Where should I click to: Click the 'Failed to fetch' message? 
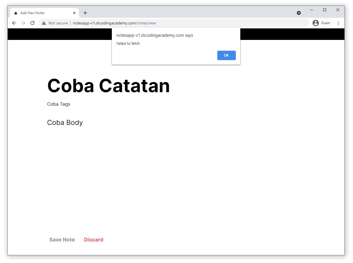128,44
